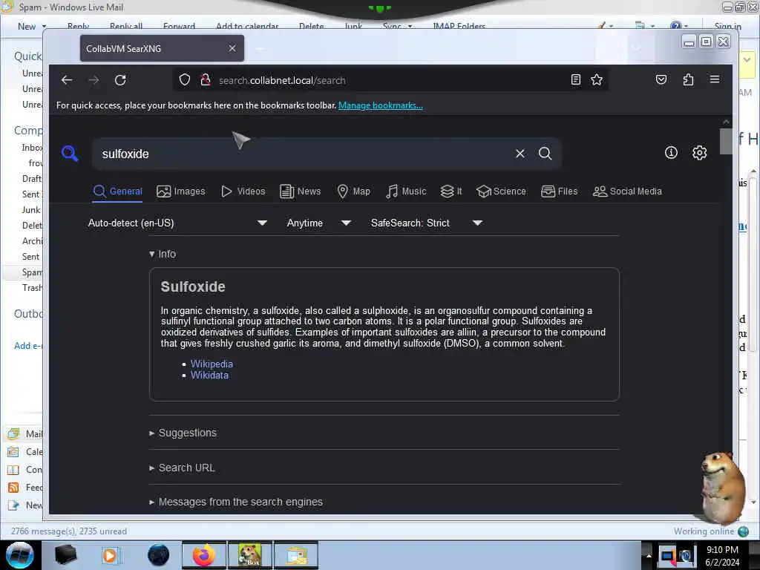
Task: Collapse the Info section
Action: (163, 254)
